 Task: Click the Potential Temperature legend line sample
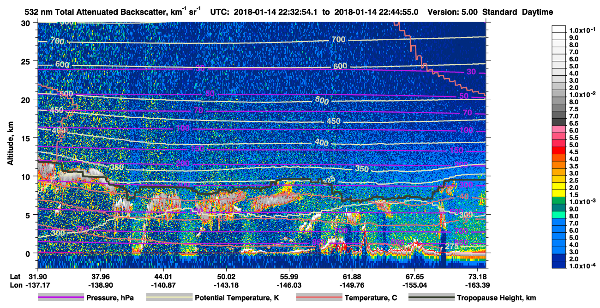(169, 298)
